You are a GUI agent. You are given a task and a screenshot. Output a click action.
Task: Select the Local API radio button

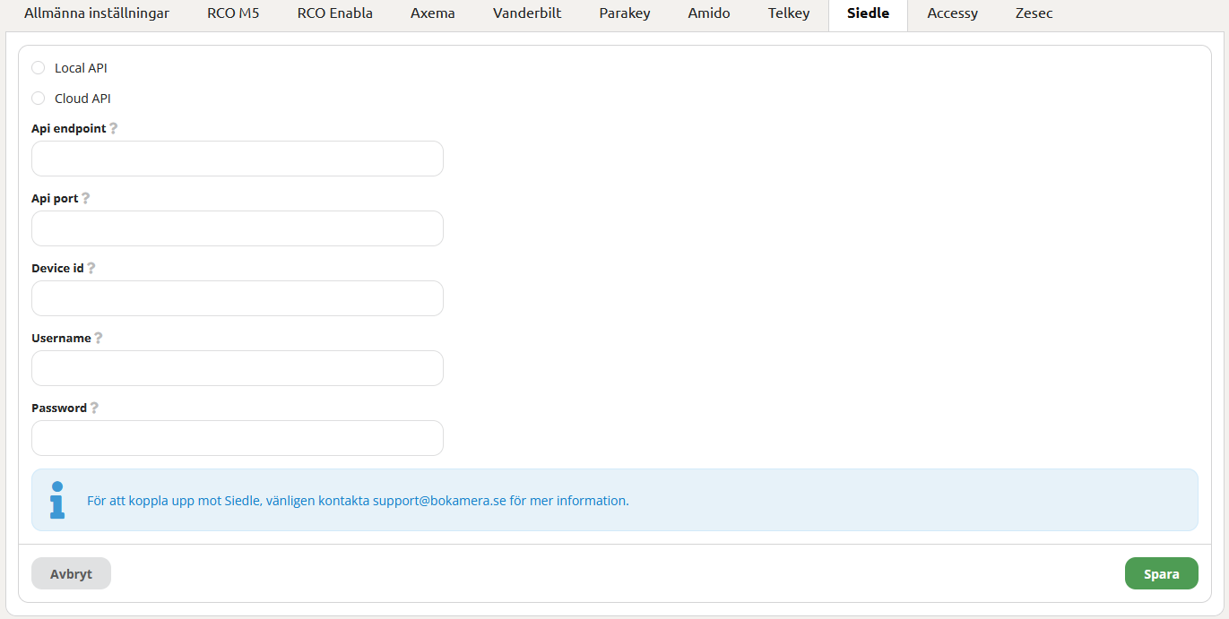(x=38, y=68)
